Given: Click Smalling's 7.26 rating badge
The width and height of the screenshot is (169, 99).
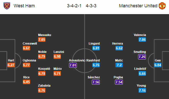Looking at the screenshot, I should tap(142, 57).
